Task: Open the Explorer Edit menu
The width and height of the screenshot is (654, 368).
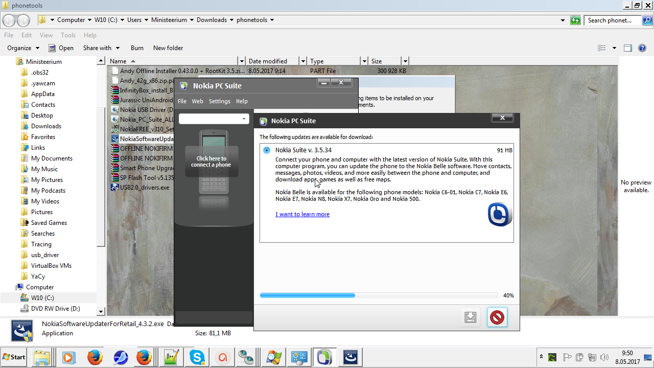Action: [x=27, y=35]
